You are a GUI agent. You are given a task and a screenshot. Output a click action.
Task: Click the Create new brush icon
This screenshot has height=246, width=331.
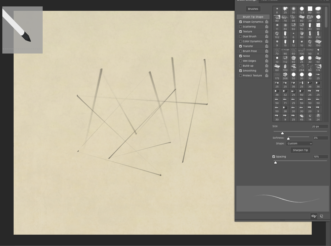[x=321, y=216]
